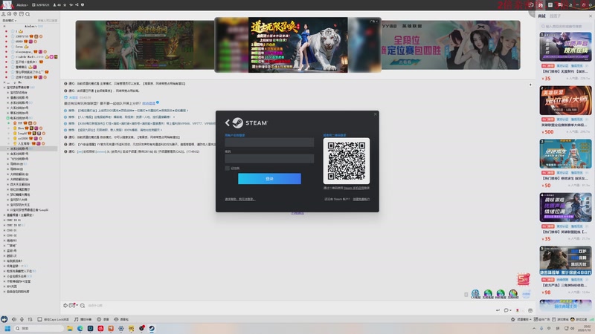Open the create free Steam account link
595x334 pixels.
point(361,199)
